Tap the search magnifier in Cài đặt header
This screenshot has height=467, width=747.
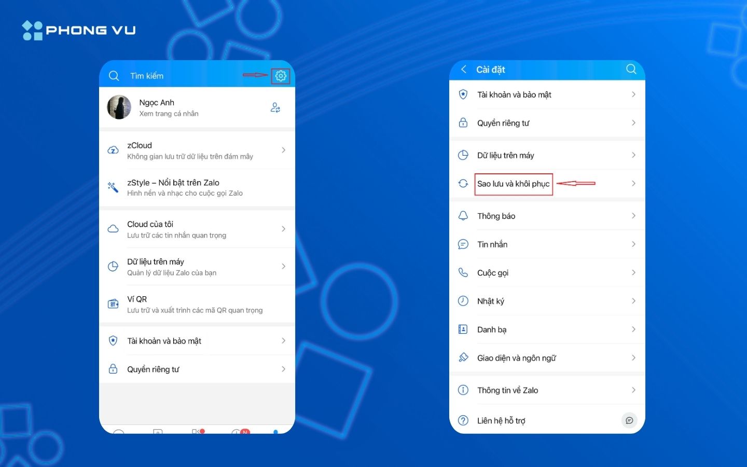[631, 69]
